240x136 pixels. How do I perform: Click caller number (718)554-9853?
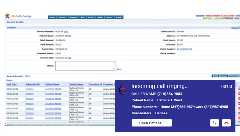[x=170, y=94]
